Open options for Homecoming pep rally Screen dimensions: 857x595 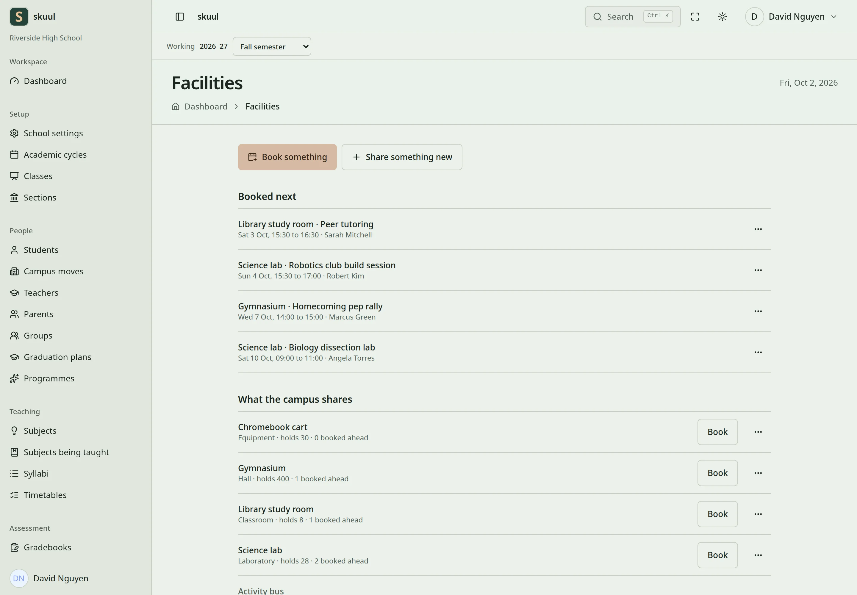tap(758, 311)
